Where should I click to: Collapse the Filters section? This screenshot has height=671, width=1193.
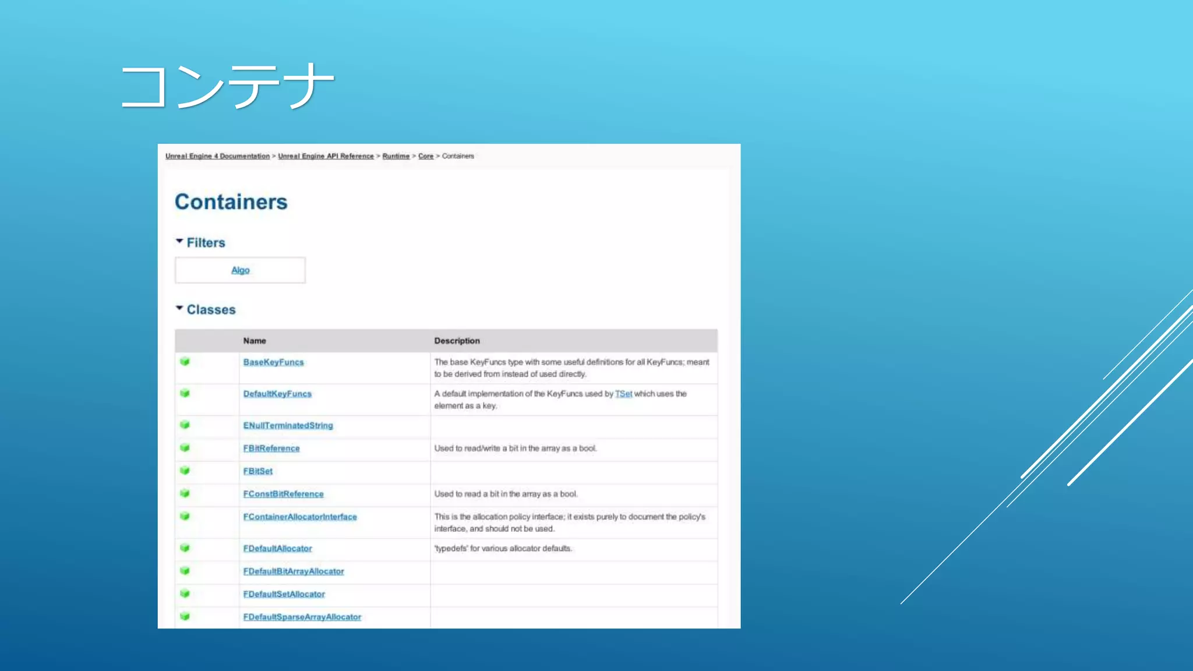[x=179, y=241]
